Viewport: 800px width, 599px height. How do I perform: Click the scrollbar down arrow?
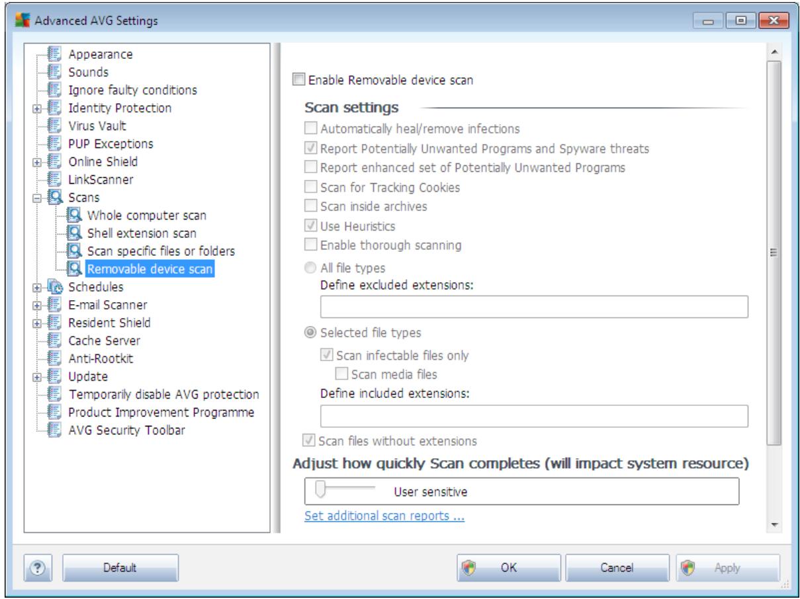[x=774, y=524]
